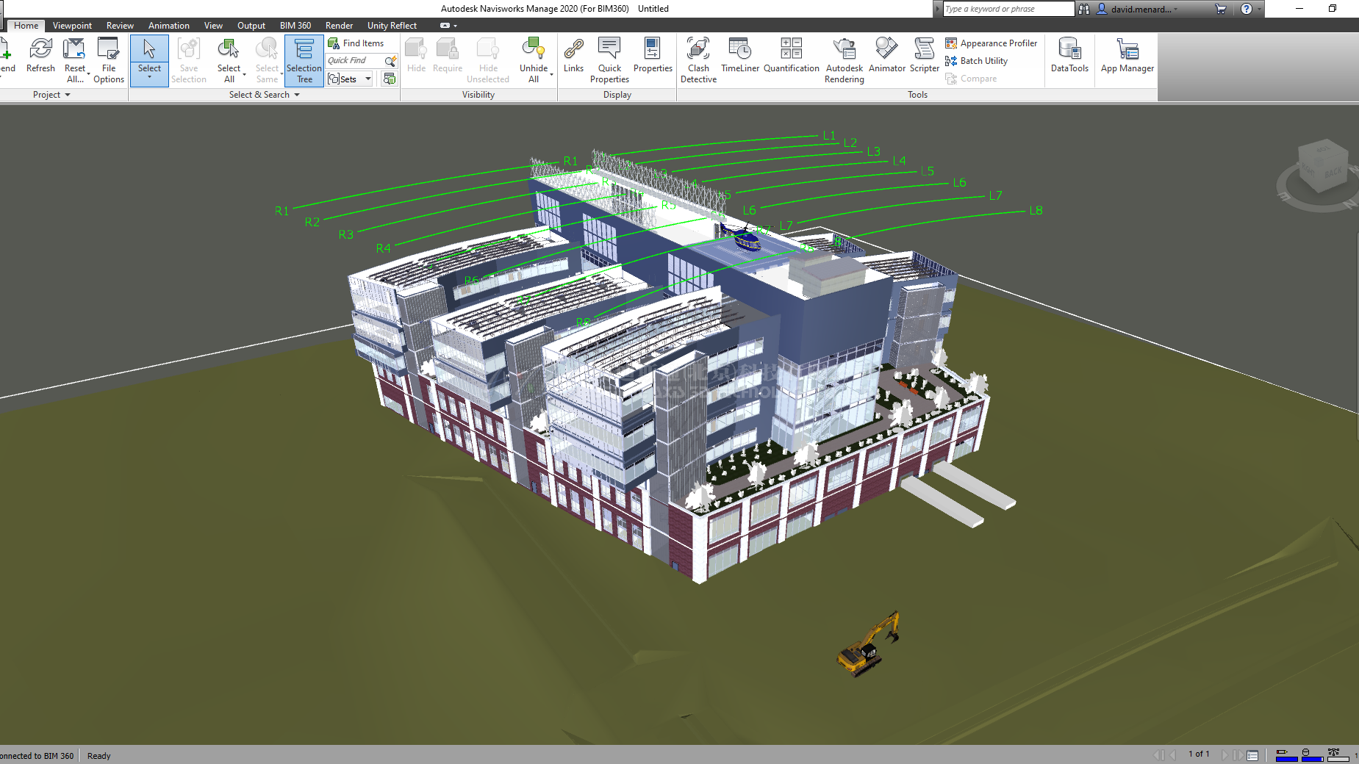1359x764 pixels.
Task: Click the Find Items button
Action: click(x=356, y=43)
